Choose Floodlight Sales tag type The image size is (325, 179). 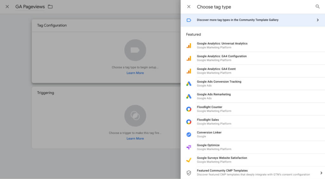(x=208, y=120)
